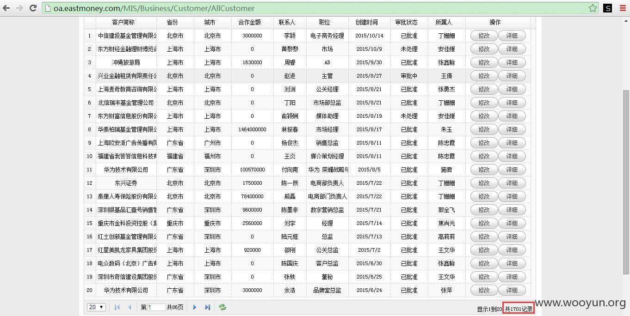Open the S extension icon
Screen dimensions: 630x316
pyautogui.click(x=608, y=8)
